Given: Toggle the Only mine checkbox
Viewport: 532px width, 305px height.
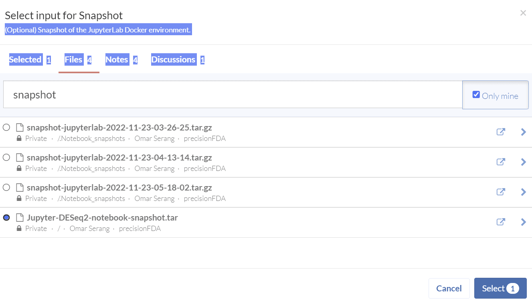Looking at the screenshot, I should click(476, 95).
